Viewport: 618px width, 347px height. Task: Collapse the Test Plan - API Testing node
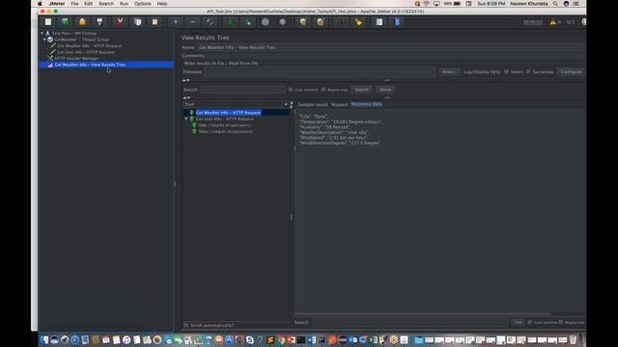point(42,34)
